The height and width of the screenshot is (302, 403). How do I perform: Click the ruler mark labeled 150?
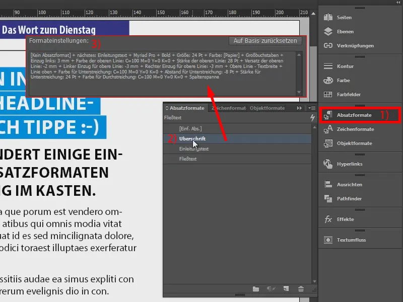point(161,12)
